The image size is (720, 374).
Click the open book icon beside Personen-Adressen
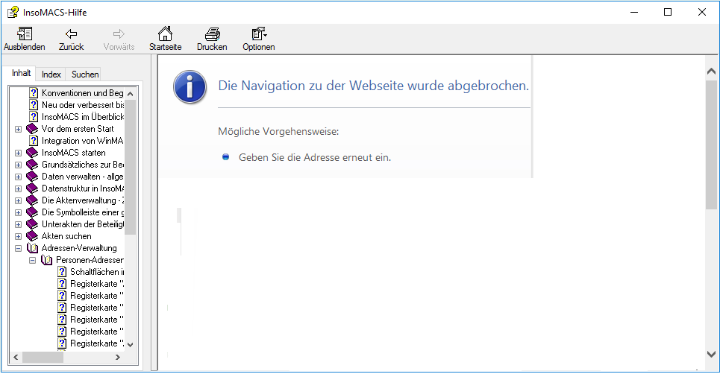pos(46,260)
